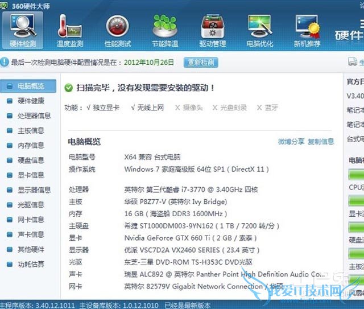Open 声卡信息 sidebar item
Viewport: 364px width, 309px height.
pos(28,234)
